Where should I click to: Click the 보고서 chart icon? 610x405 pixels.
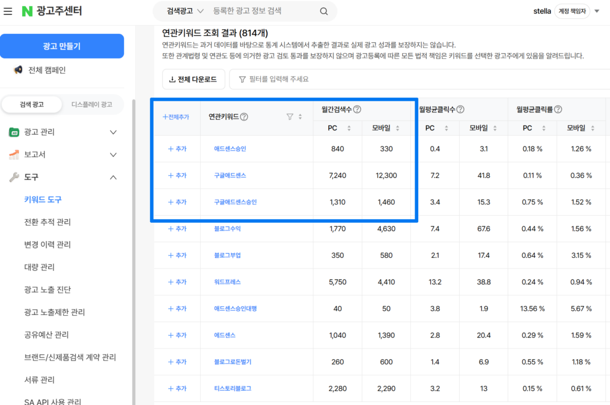[x=14, y=155]
